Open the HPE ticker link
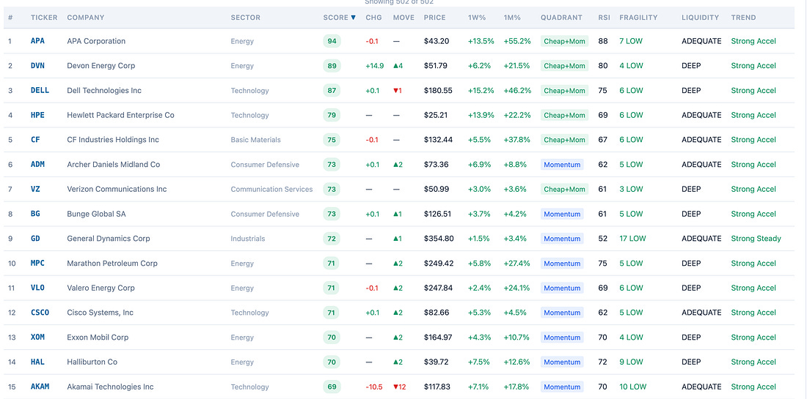This screenshot has height=399, width=807. coord(37,115)
